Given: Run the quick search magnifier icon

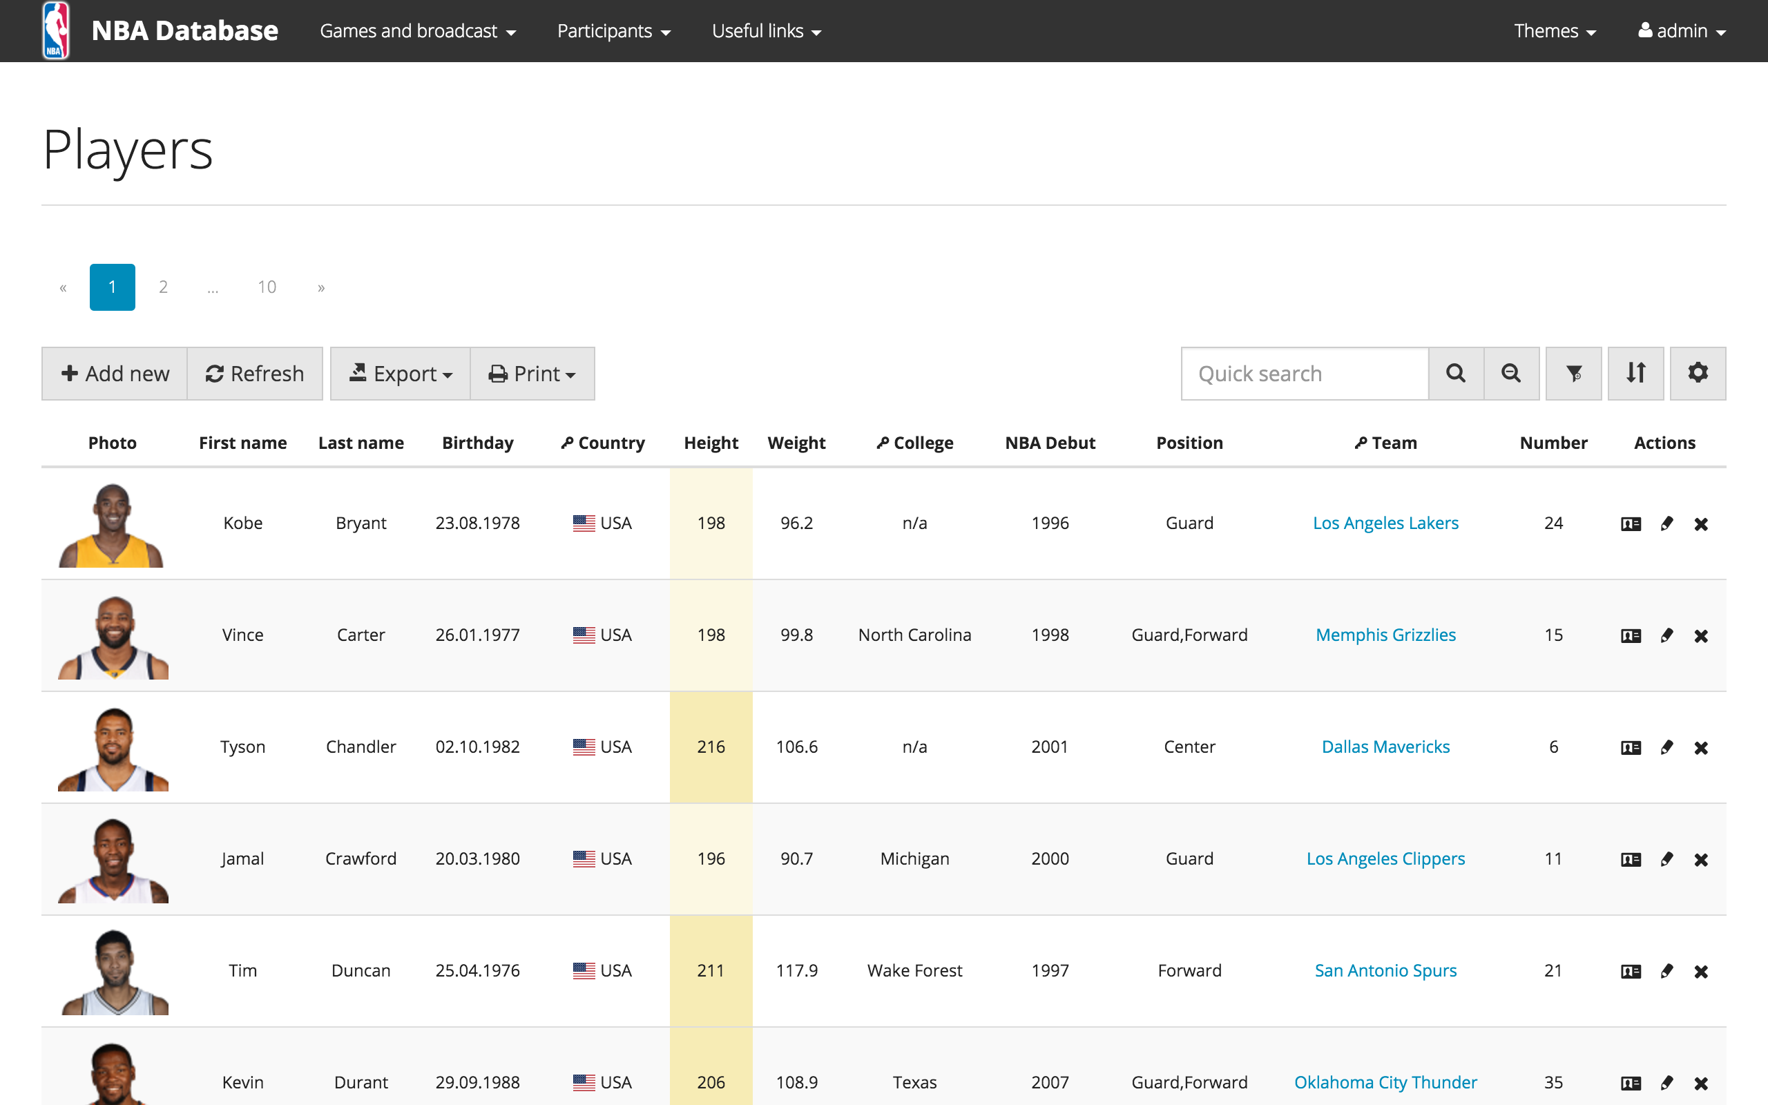Looking at the screenshot, I should tap(1455, 374).
